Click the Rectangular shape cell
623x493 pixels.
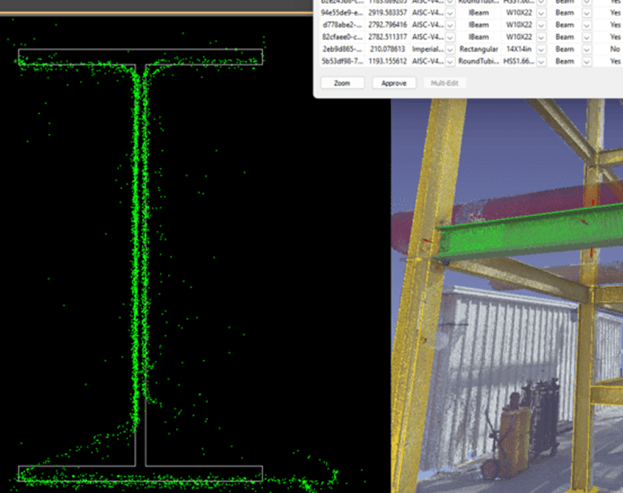click(478, 49)
